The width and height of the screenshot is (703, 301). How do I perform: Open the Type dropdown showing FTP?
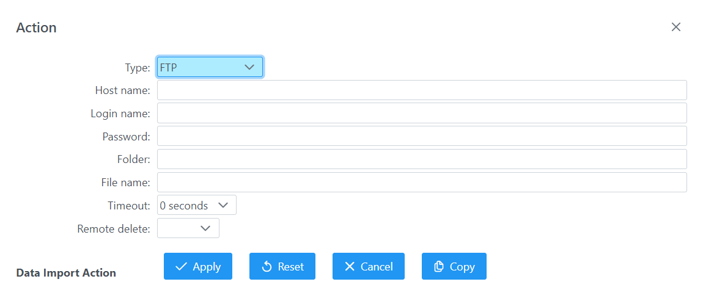tap(210, 67)
